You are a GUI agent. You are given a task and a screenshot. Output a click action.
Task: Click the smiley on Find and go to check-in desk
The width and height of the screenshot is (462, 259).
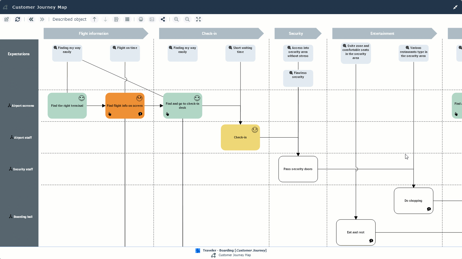[x=197, y=98]
